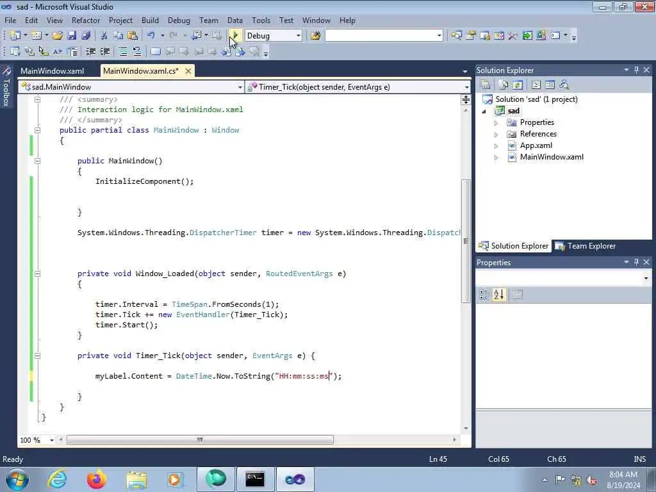Image resolution: width=656 pixels, height=492 pixels.
Task: Collapse the Window_Loaded method outlining
Action: tap(37, 274)
